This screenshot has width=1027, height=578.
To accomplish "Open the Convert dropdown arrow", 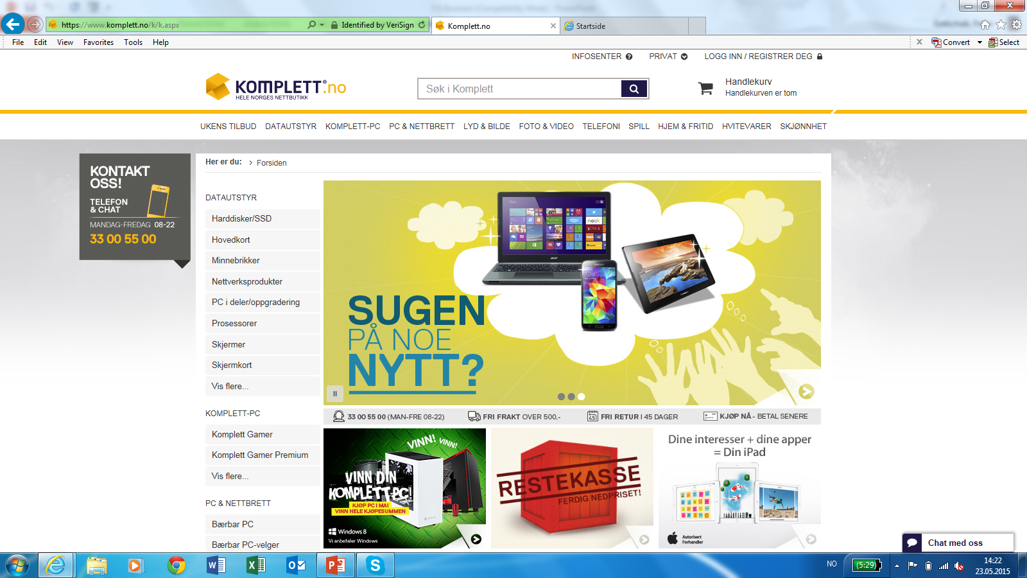I will pos(980,42).
